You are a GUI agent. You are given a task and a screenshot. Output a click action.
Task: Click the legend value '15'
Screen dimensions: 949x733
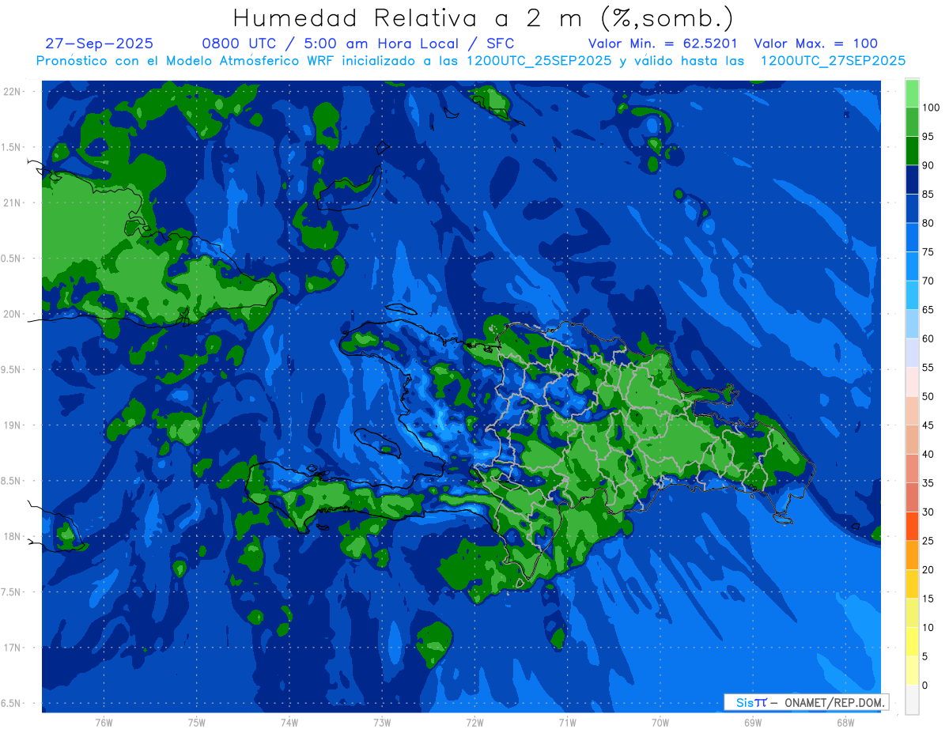[928, 599]
